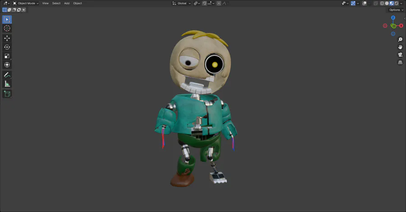The height and width of the screenshot is (212, 406).
Task: Open the gizmo settings dropdown arrow
Action: [358, 3]
